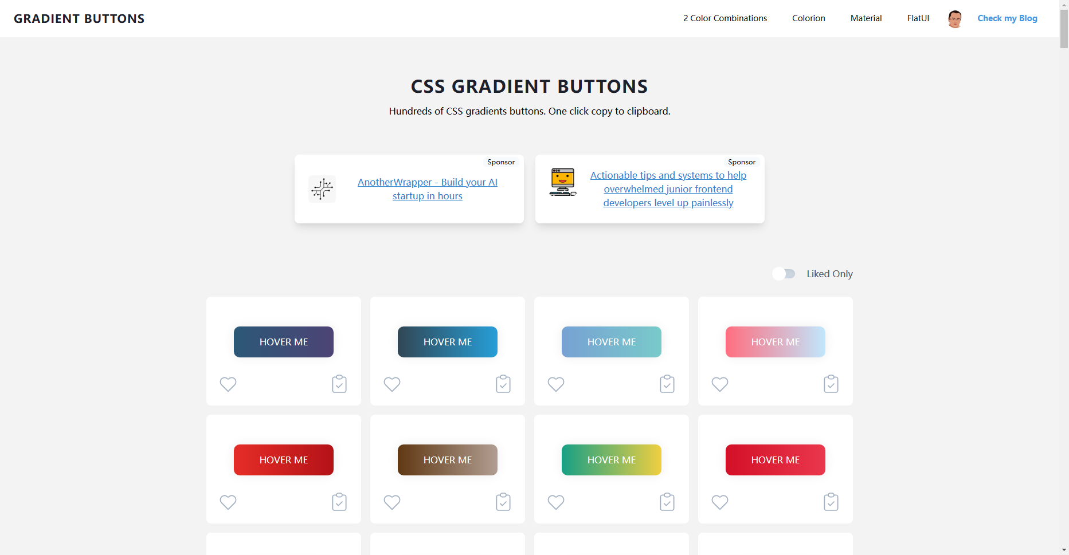Click the dark blue-purple HOVER ME button
1069x555 pixels.
coord(284,342)
